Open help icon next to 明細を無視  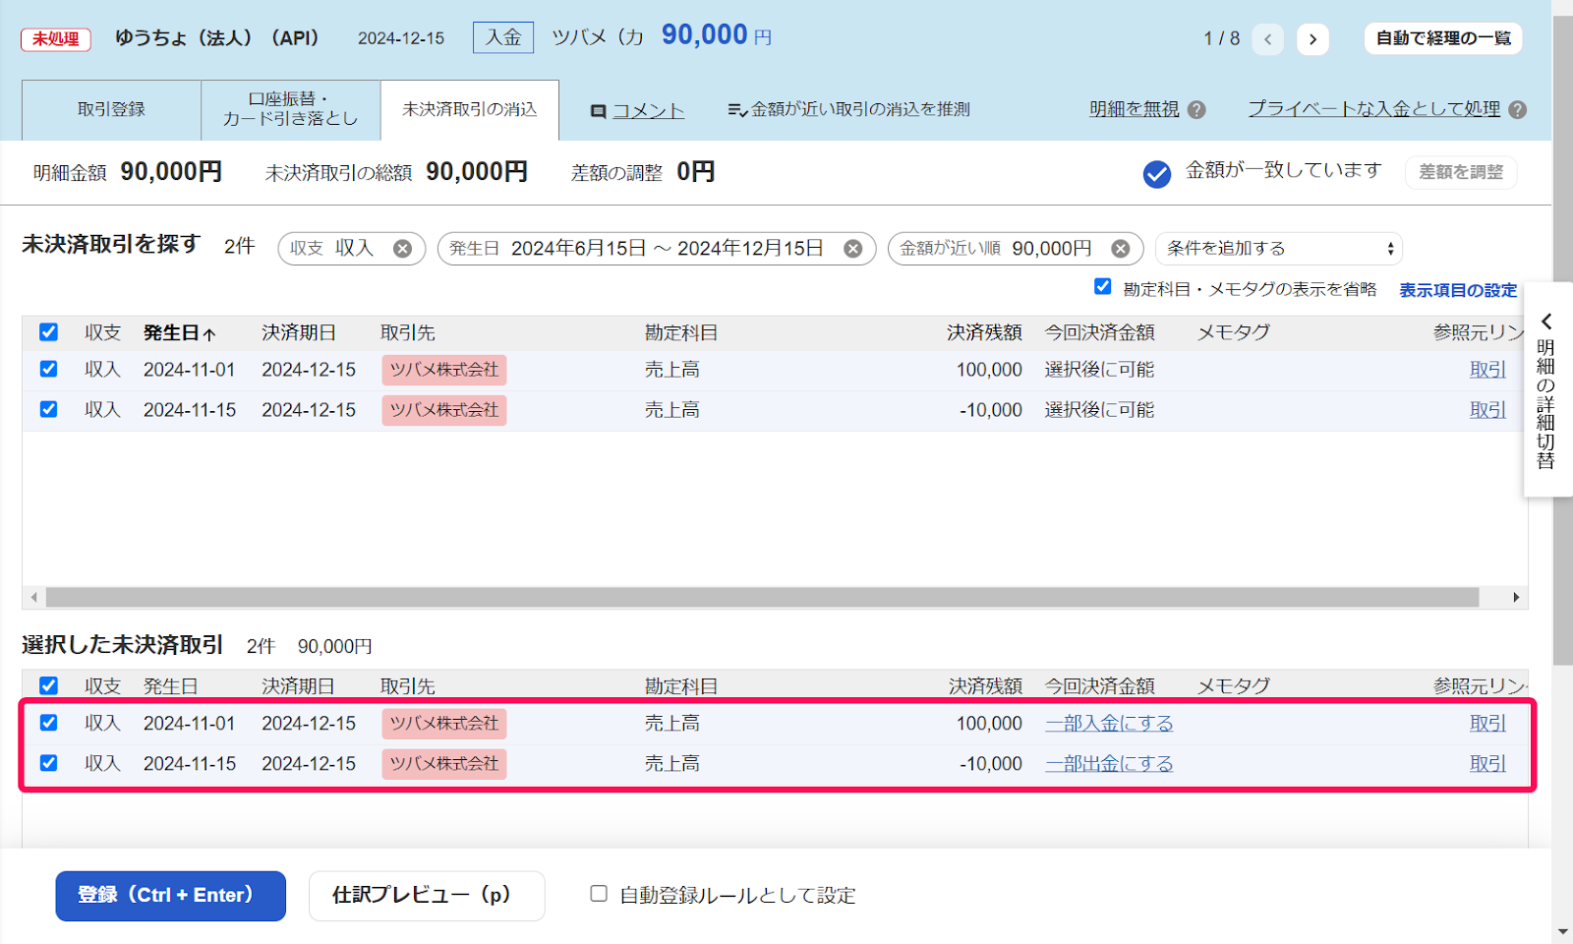pyautogui.click(x=1196, y=110)
